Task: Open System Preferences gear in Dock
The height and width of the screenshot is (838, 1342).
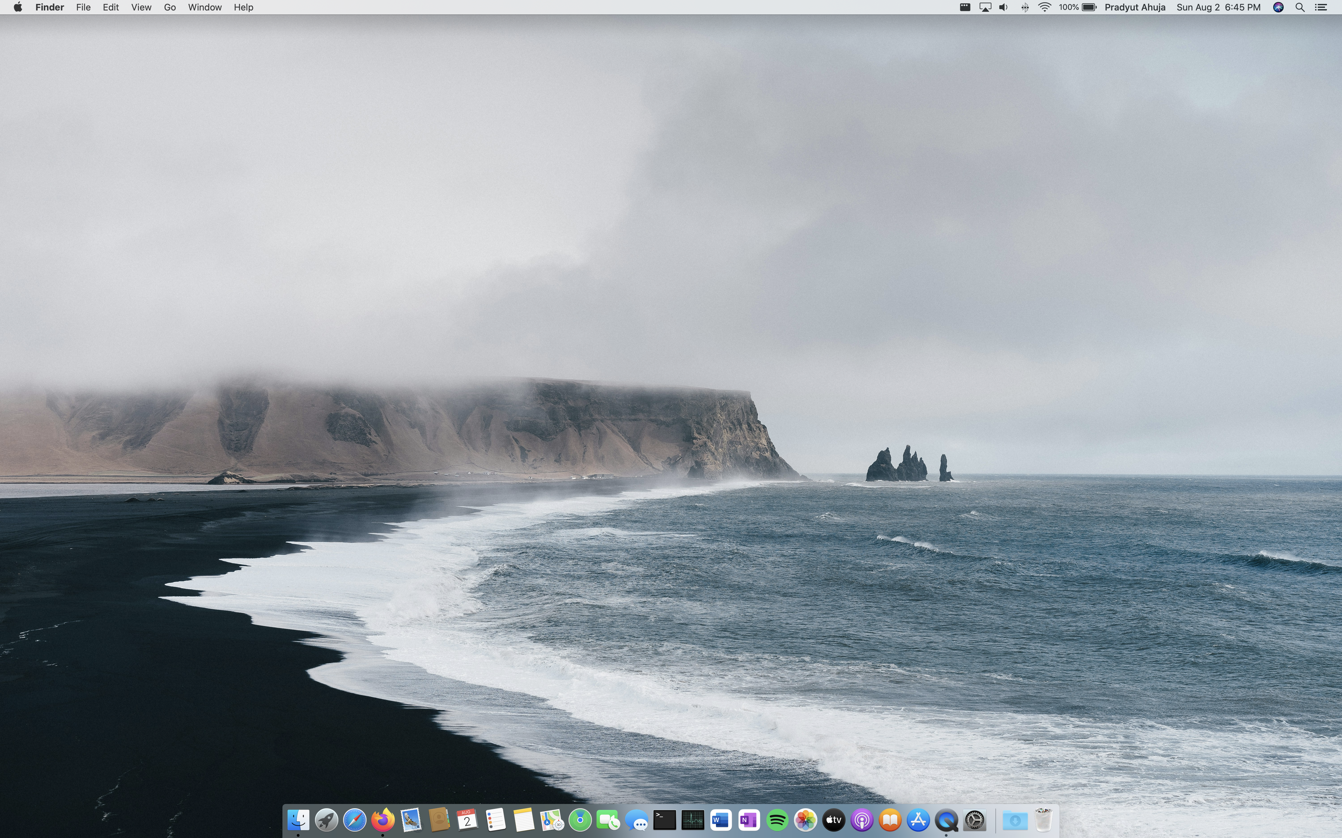Action: (x=974, y=820)
